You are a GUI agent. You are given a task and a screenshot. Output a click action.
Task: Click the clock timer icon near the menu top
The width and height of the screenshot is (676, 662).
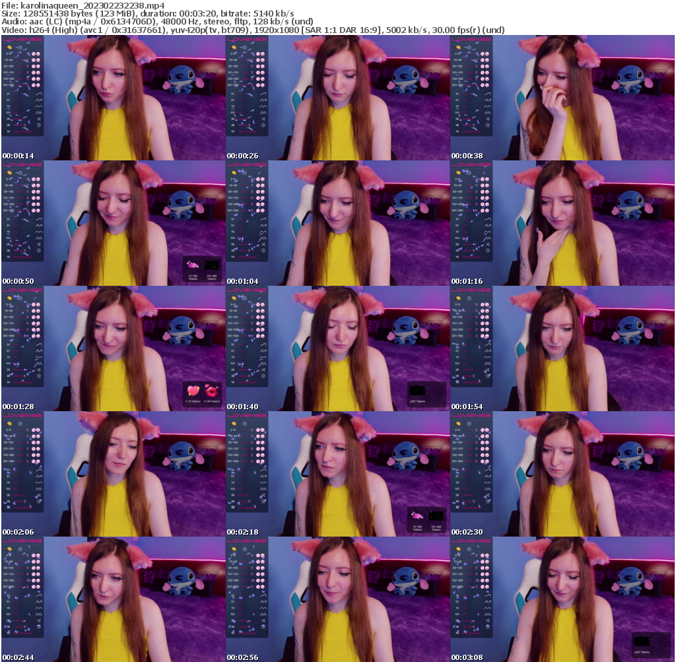tap(19, 48)
